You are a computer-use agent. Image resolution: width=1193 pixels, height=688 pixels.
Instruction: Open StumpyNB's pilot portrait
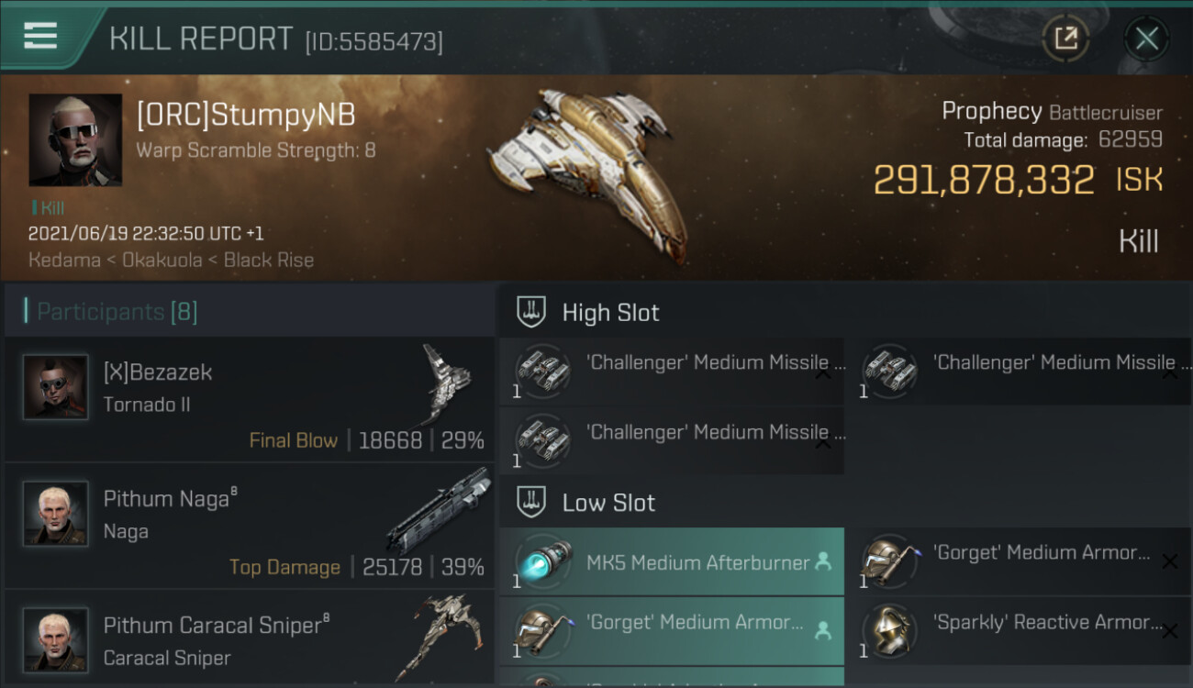(x=75, y=139)
